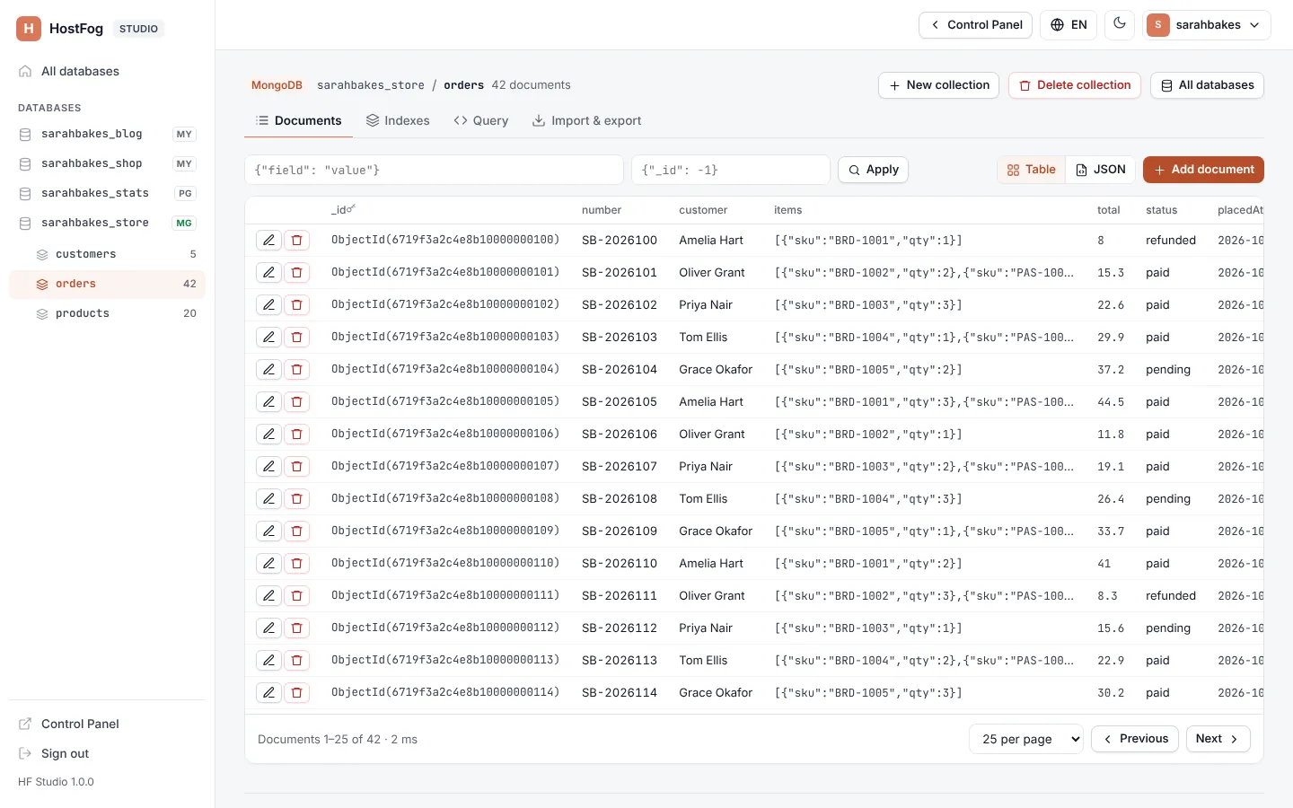1293x808 pixels.
Task: Open the sarahbakes_stats database
Action: click(x=107, y=193)
